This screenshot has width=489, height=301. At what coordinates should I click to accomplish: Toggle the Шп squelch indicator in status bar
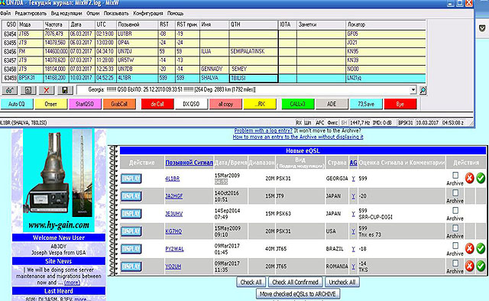point(308,122)
